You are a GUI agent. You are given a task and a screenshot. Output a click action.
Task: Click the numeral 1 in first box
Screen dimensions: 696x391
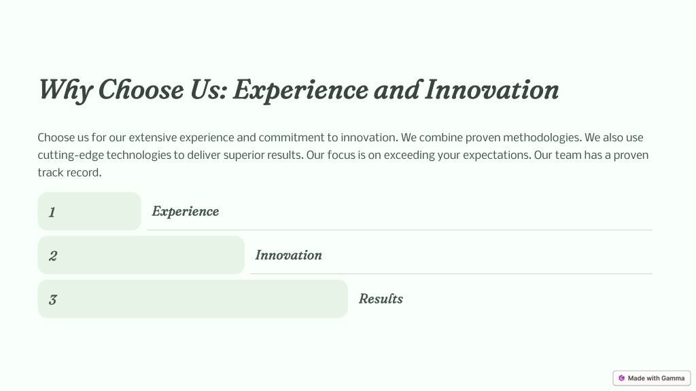[x=52, y=212]
